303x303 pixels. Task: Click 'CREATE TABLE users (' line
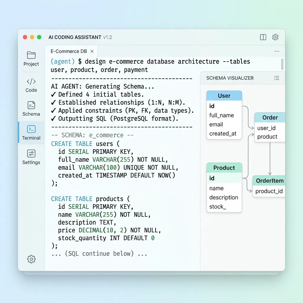click(x=85, y=144)
